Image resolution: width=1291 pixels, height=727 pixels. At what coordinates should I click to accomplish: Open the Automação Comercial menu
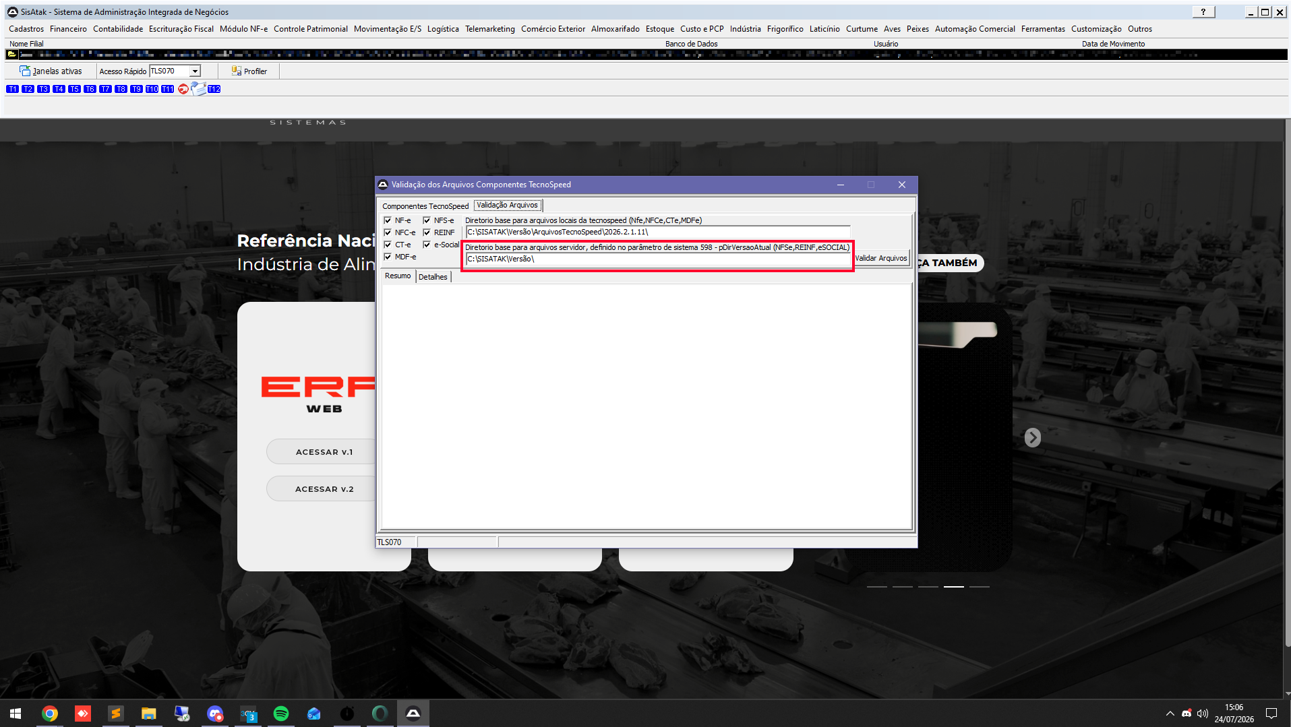[x=975, y=29]
